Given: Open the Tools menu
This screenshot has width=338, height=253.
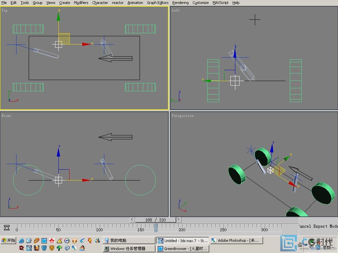Looking at the screenshot, I should coord(24,3).
